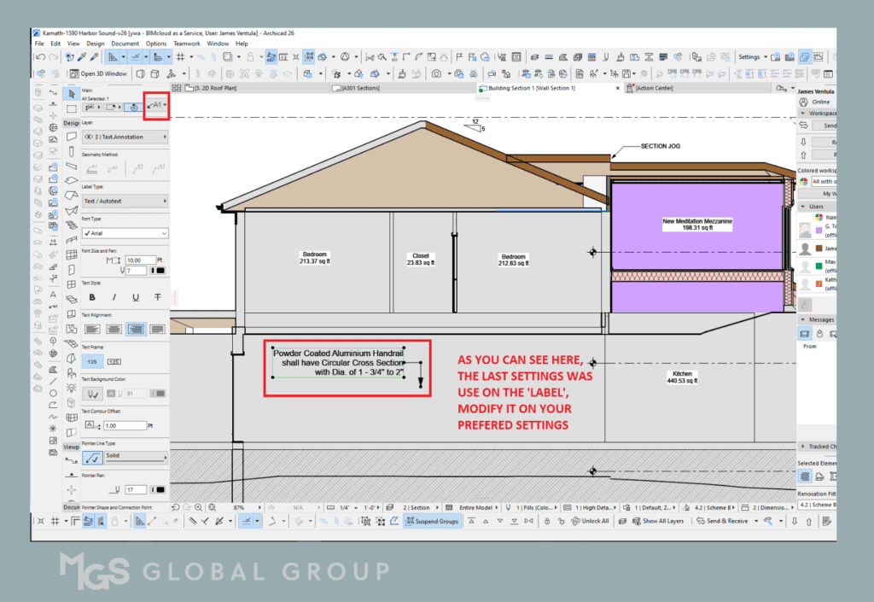This screenshot has width=874, height=602.
Task: Open the Layer 'Text.Annotation' dropdown
Action: (x=125, y=137)
